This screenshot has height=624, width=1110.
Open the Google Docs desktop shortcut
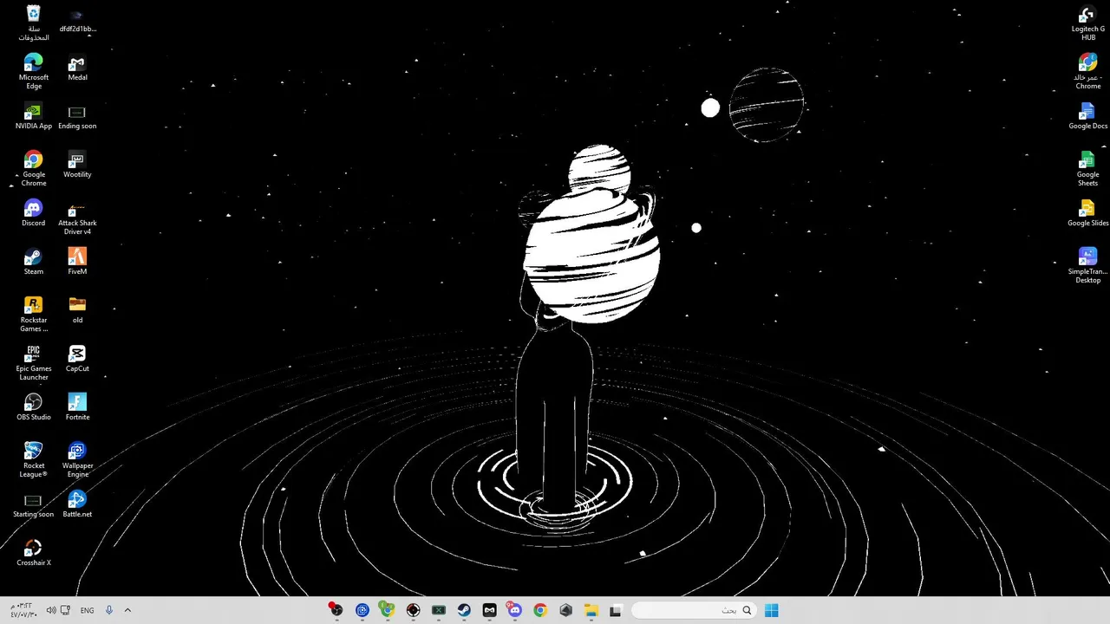pyautogui.click(x=1087, y=117)
